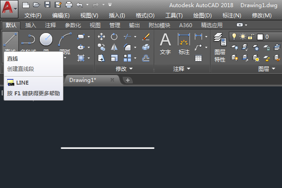
Task: Click Make Current layer icon
Action: (x=277, y=48)
